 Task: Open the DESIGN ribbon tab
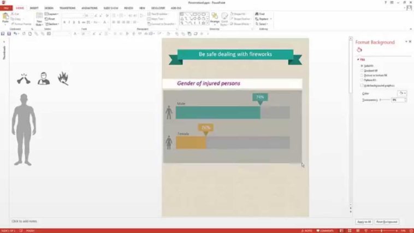point(49,8)
